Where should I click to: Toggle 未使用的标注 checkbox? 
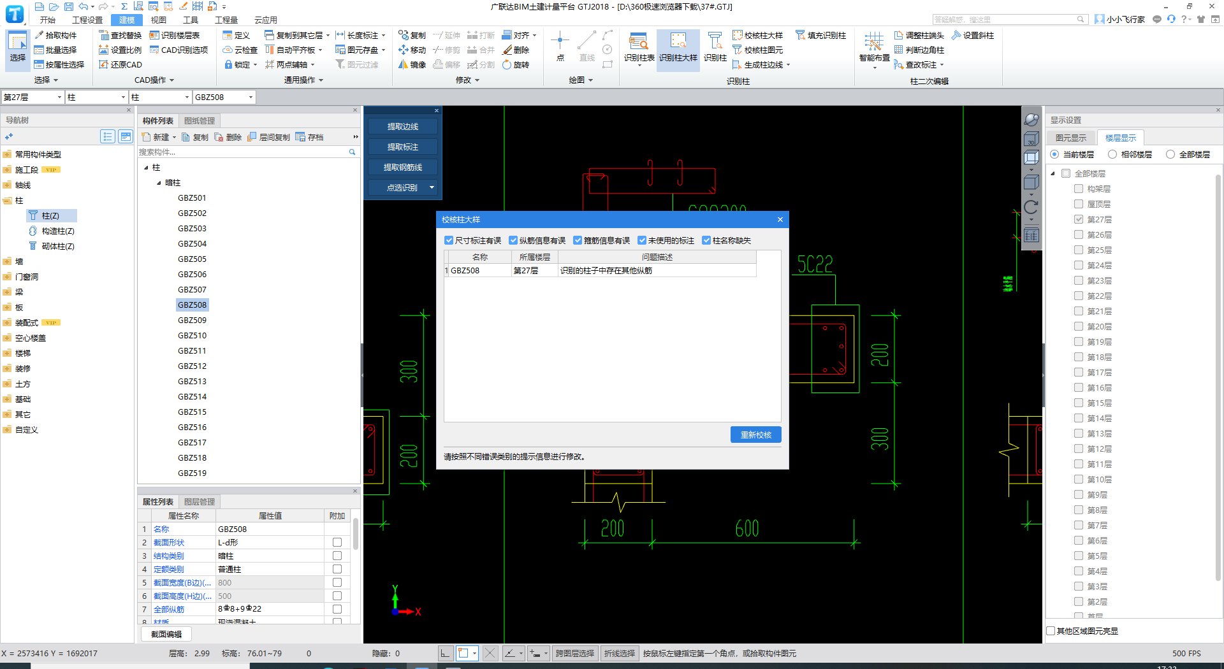(x=642, y=240)
